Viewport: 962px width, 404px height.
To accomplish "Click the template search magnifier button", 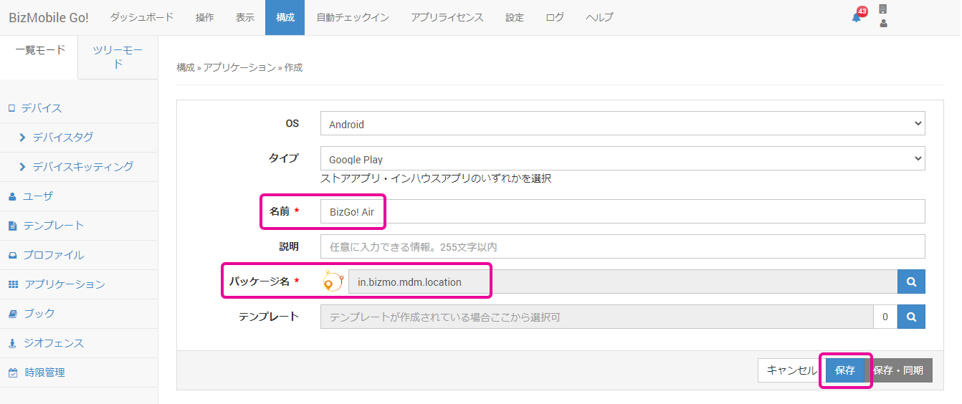I will point(911,317).
